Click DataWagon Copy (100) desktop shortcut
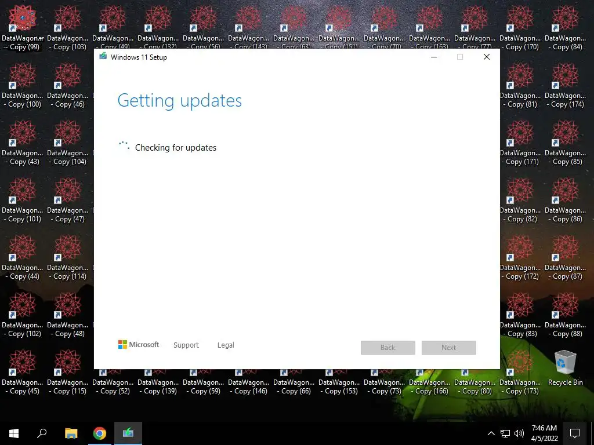The width and height of the screenshot is (594, 445). coord(23,86)
